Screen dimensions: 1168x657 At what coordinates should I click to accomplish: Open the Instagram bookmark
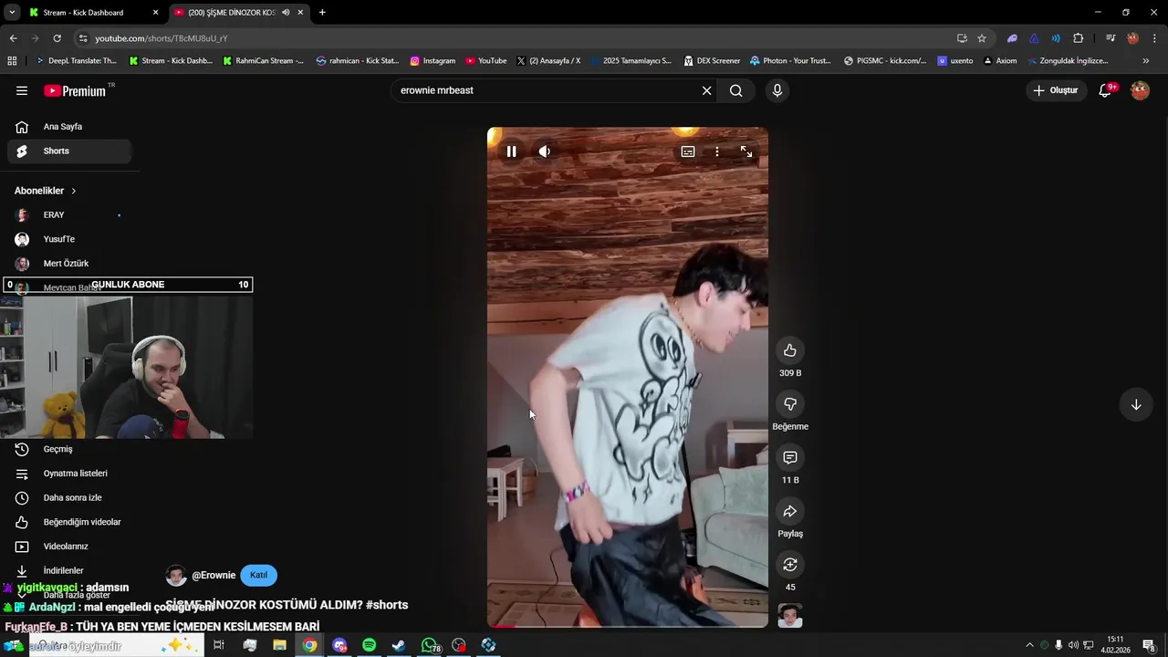coord(433,61)
